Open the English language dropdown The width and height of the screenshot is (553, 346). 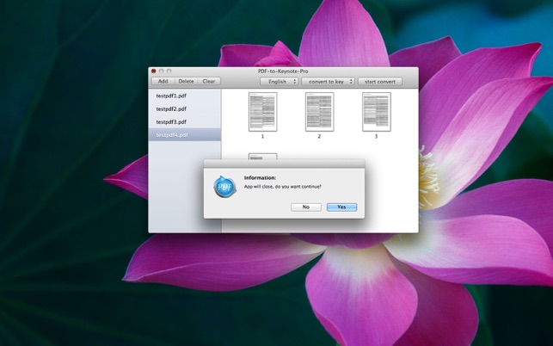pyautogui.click(x=279, y=82)
